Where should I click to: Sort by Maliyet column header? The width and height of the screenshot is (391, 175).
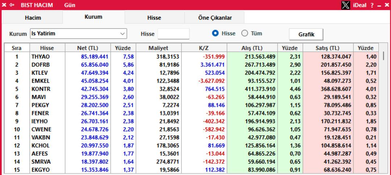(x=159, y=48)
